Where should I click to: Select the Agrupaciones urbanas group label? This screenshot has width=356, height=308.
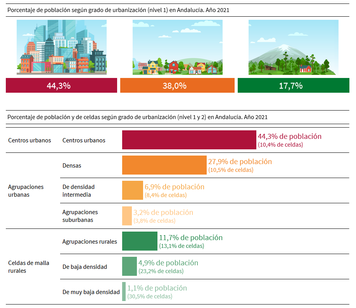coord(26,190)
